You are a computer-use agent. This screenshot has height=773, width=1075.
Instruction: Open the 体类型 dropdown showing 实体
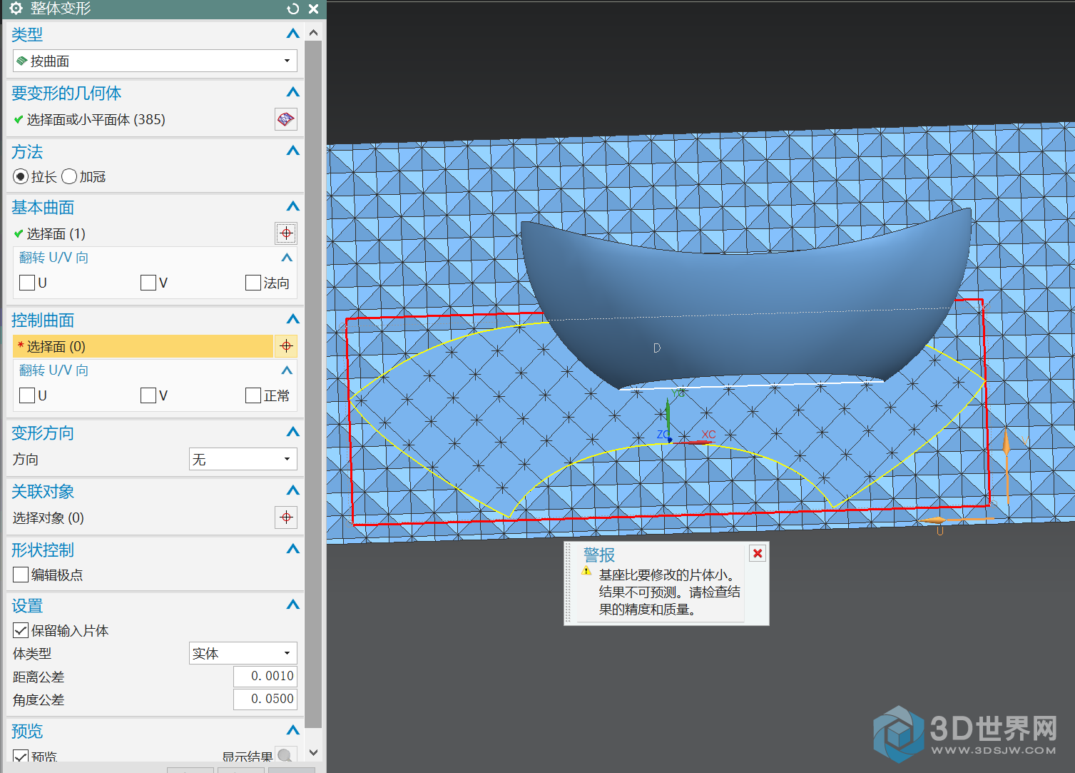pos(243,653)
